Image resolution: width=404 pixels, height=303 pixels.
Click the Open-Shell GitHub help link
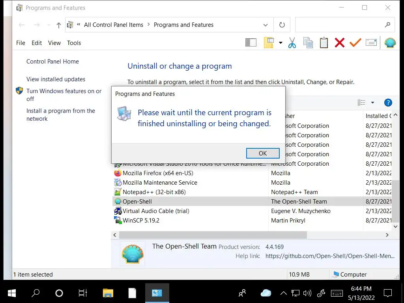pos(330,256)
